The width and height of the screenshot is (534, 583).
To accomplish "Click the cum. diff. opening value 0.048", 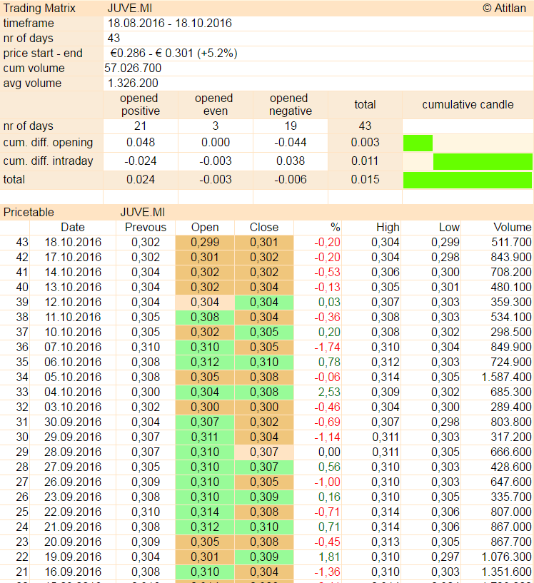I will (141, 143).
